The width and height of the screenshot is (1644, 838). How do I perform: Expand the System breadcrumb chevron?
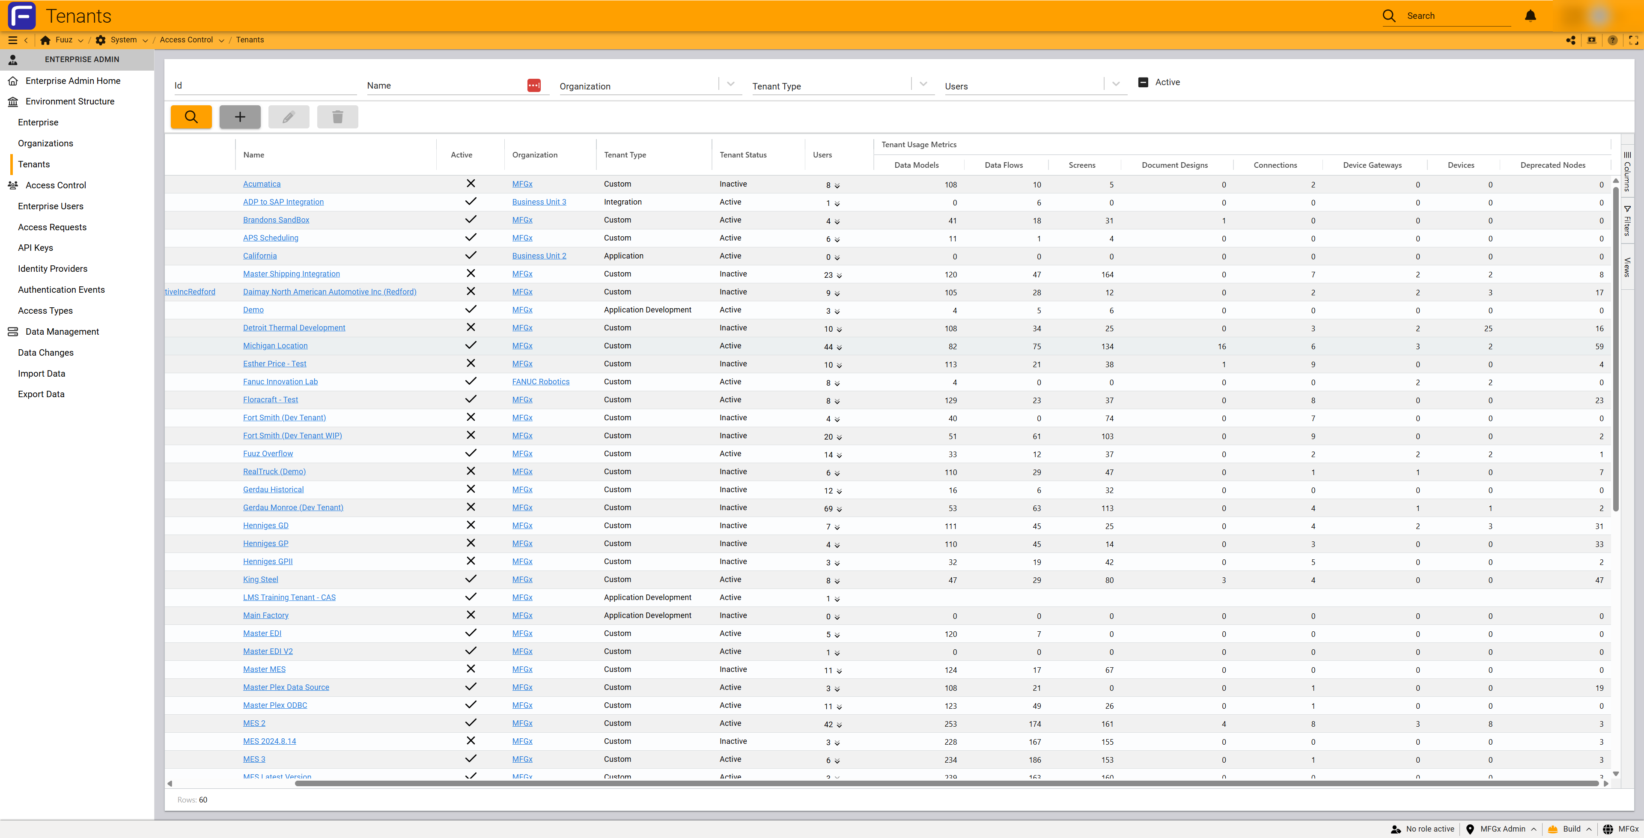point(145,40)
